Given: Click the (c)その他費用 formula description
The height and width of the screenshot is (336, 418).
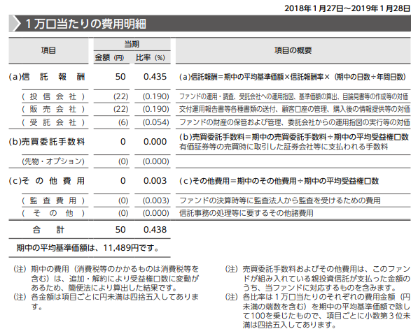Looking at the screenshot, I should (x=279, y=181).
